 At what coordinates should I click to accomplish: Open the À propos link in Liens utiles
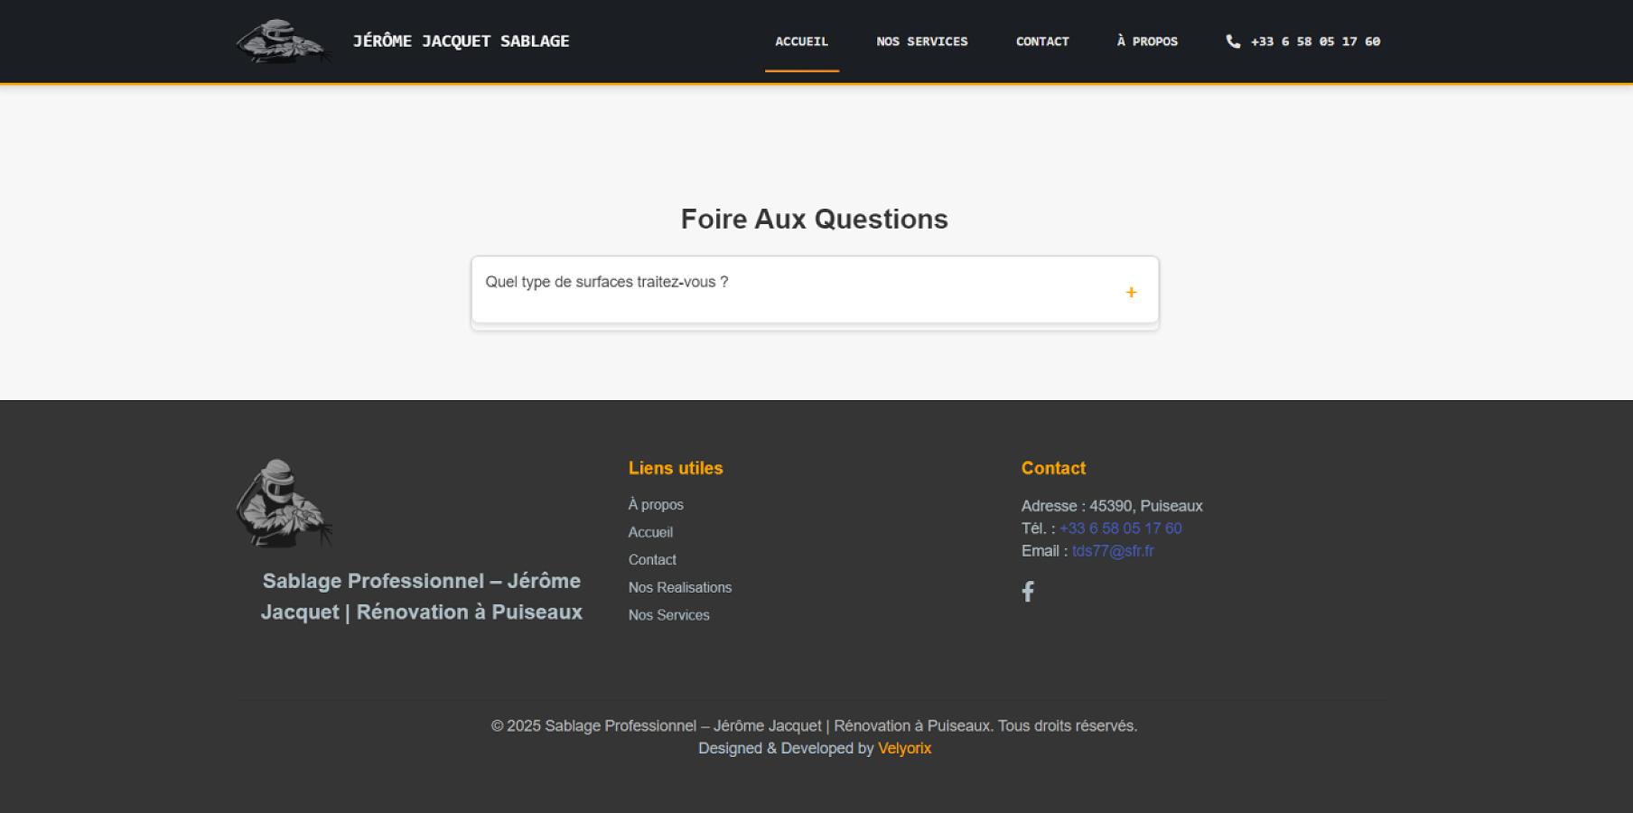tap(656, 505)
